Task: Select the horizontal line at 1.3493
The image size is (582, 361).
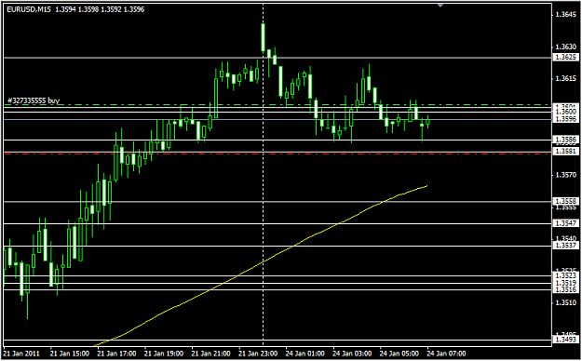Action: (x=277, y=340)
